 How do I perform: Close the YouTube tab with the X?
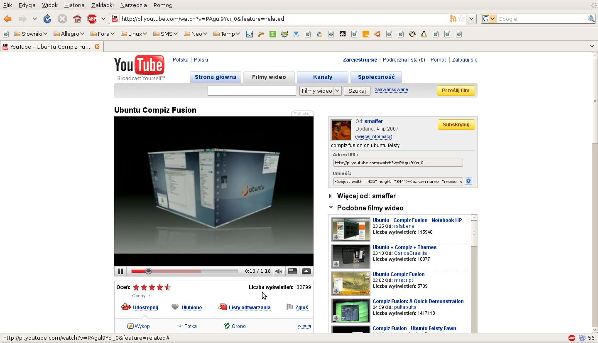tap(97, 47)
